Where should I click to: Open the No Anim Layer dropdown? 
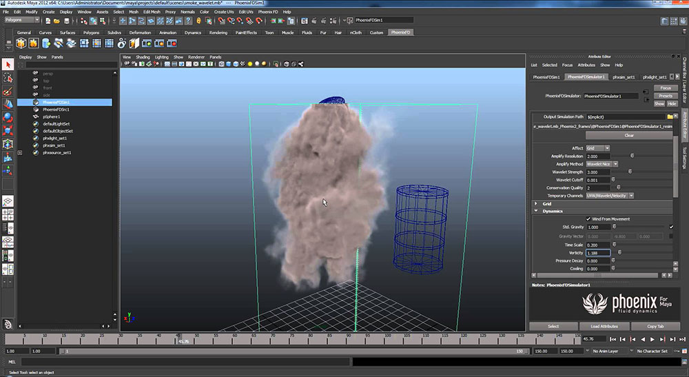tap(608, 351)
